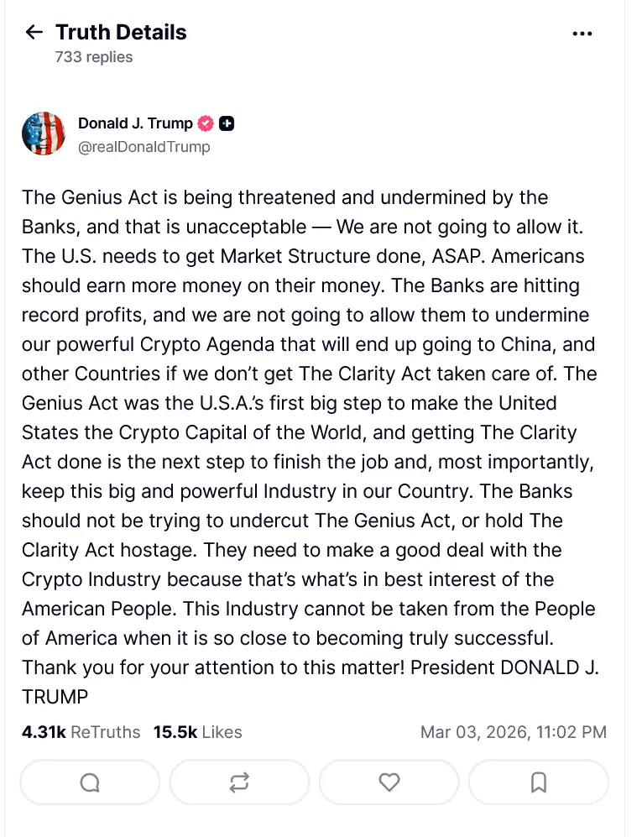Click the 733 replies count
Image resolution: width=642 pixels, height=837 pixels.
click(94, 57)
